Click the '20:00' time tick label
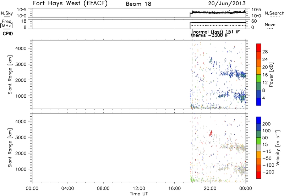The image size is (284, 196). 210,189
